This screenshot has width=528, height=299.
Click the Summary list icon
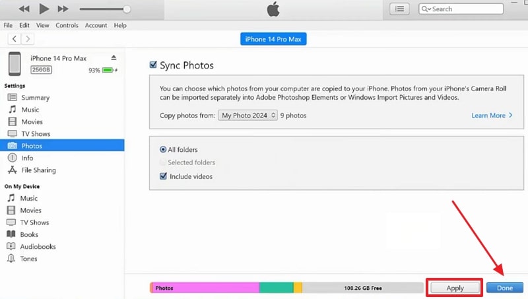tap(13, 97)
